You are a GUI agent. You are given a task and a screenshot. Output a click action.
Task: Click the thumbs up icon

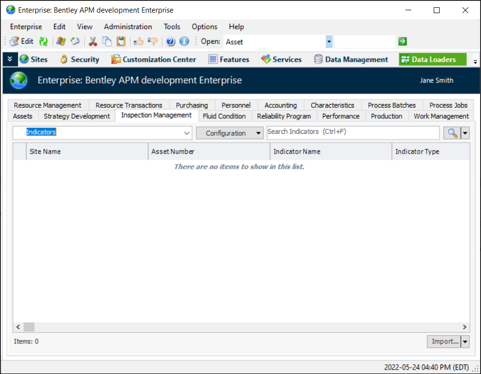pos(139,42)
